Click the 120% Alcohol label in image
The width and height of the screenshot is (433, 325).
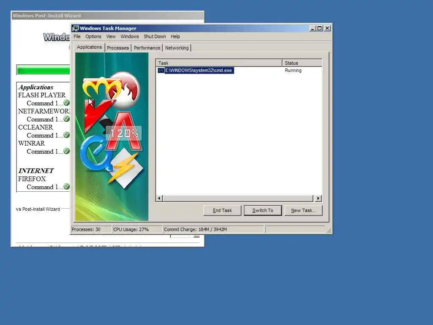point(124,133)
